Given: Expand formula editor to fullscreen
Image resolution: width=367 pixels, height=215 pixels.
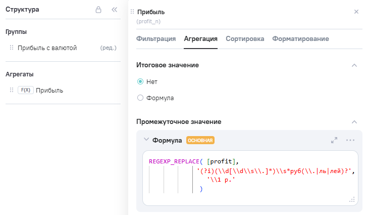Looking at the screenshot, I should [334, 140].
